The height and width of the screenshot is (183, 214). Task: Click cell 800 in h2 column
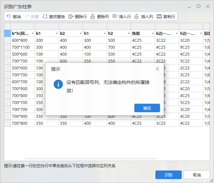pos(119,117)
